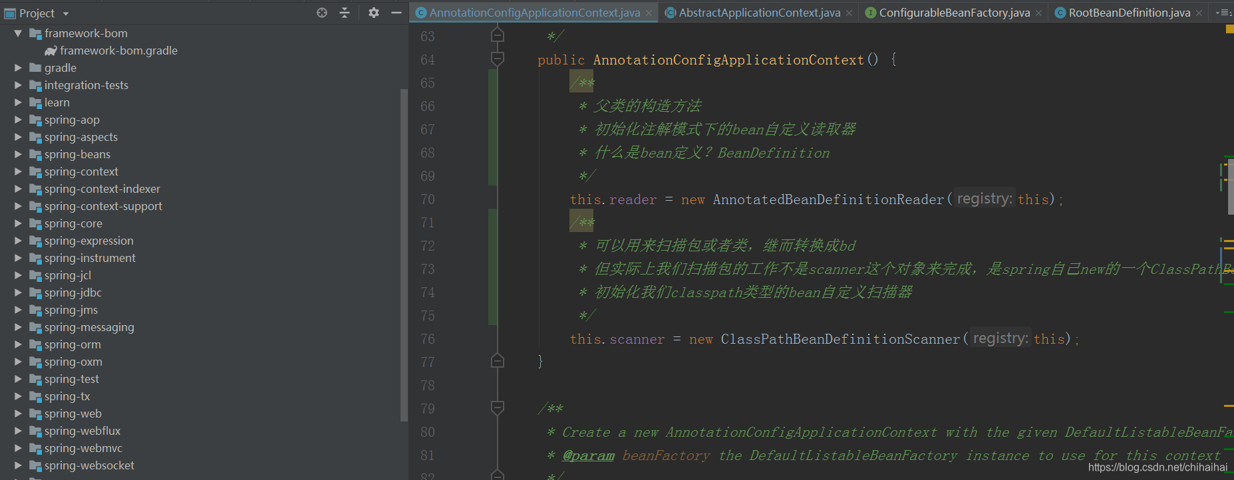
Task: Click the spring-beans module folder icon
Action: click(x=36, y=154)
